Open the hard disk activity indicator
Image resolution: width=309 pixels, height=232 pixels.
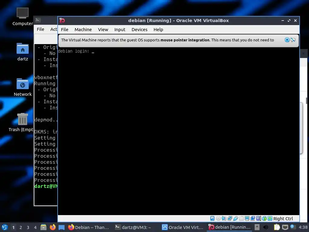click(x=212, y=218)
